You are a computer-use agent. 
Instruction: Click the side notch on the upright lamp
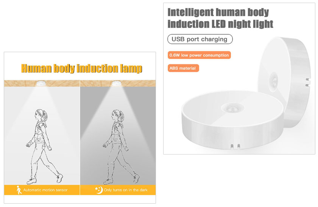point(308,82)
